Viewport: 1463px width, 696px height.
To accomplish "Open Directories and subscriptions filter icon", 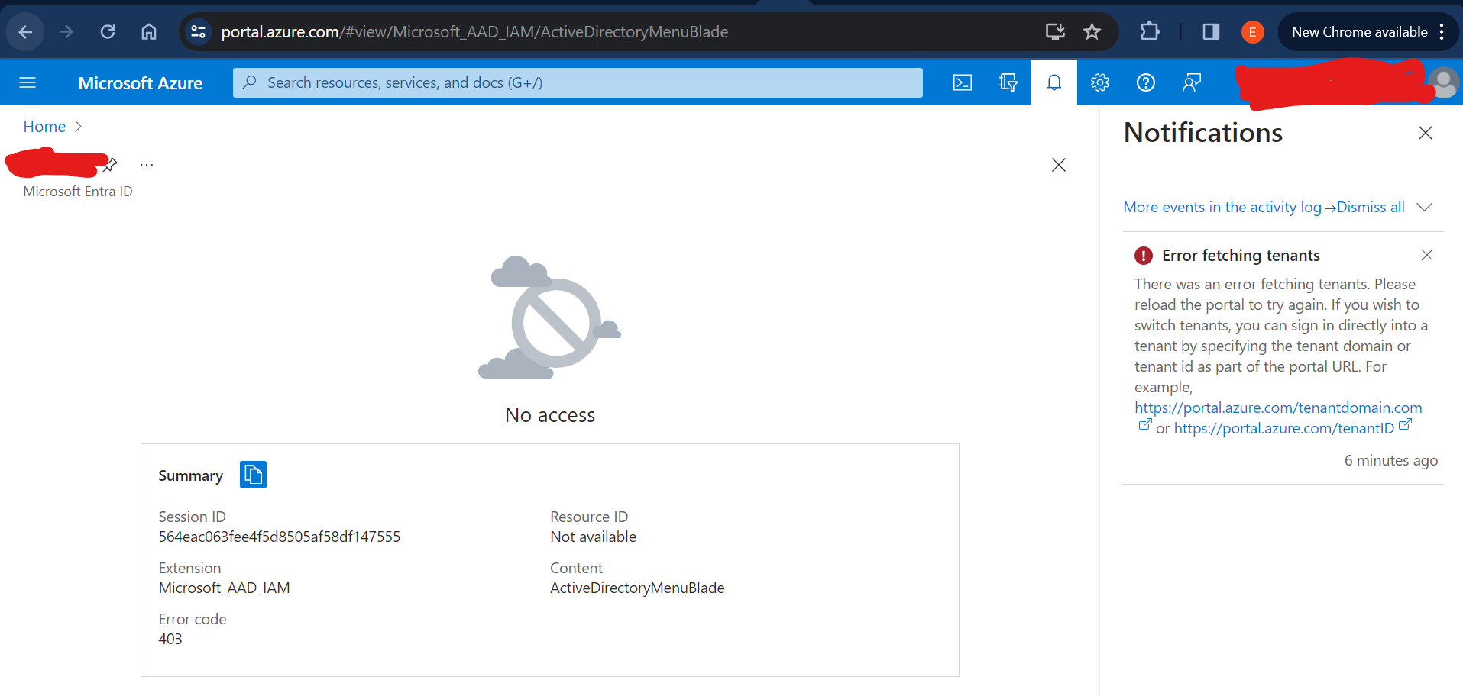I will 1008,82.
